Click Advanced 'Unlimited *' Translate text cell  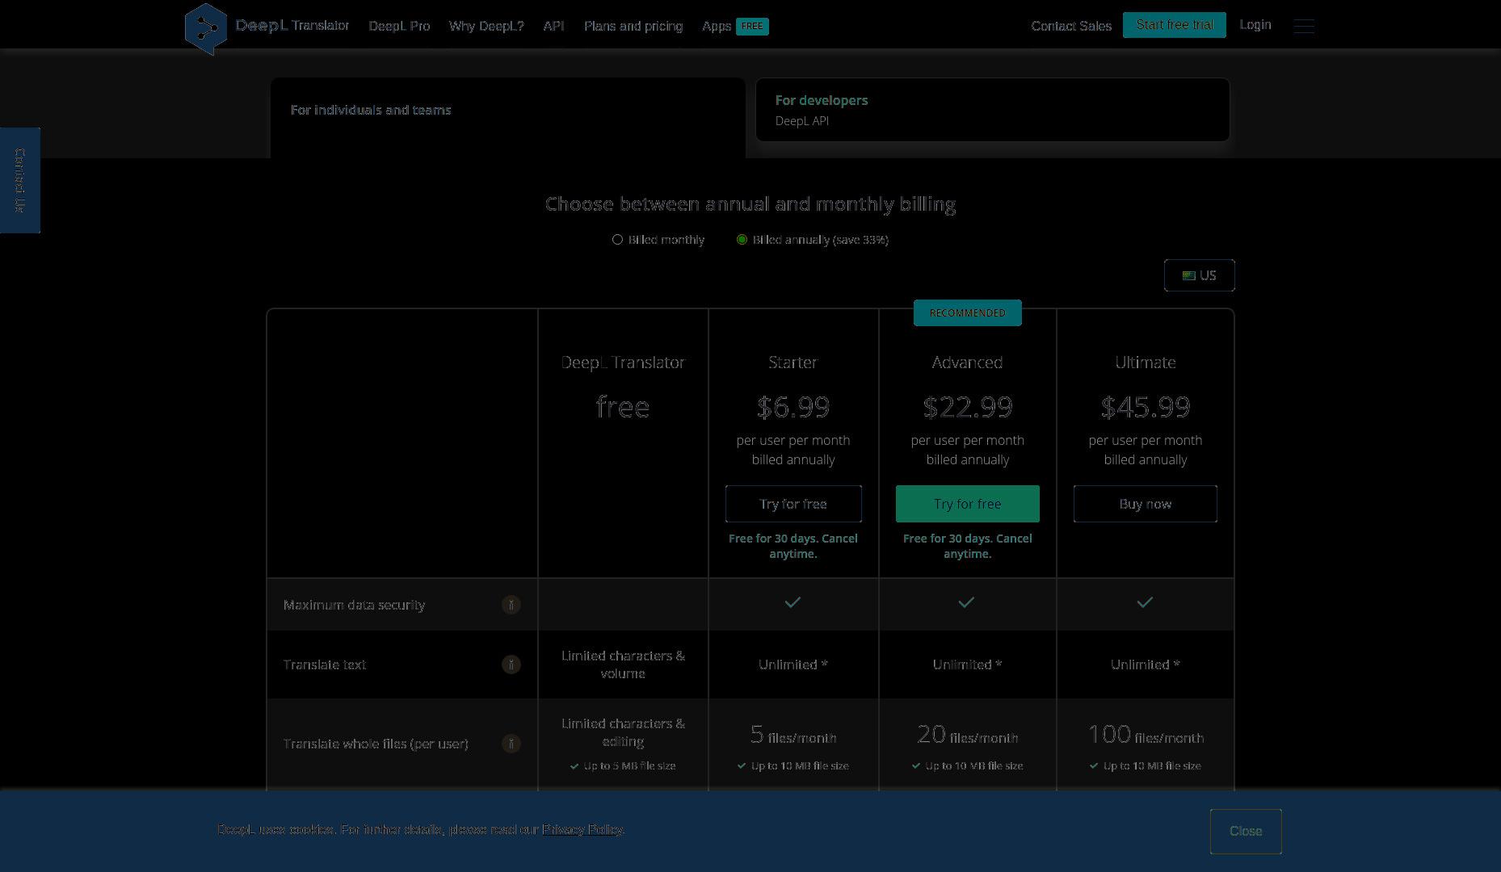967,664
